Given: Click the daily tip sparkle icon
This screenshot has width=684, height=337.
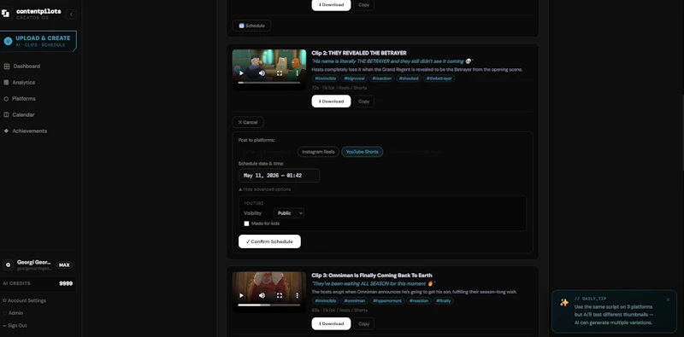Looking at the screenshot, I should tap(564, 303).
